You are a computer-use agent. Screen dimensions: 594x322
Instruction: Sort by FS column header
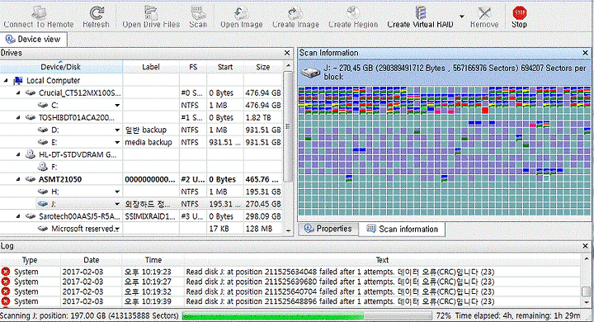[193, 67]
